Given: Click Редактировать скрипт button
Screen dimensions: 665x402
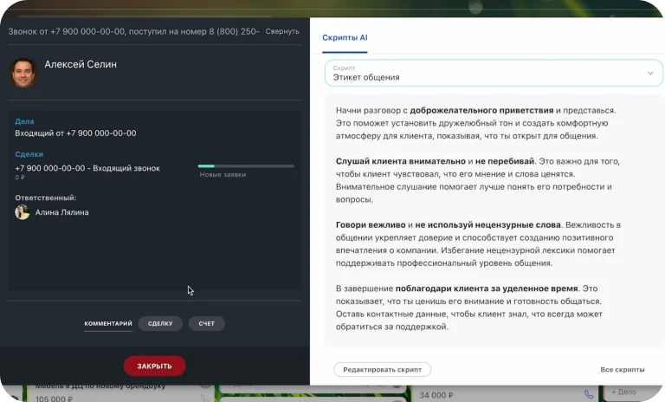Looking at the screenshot, I should click(382, 370).
